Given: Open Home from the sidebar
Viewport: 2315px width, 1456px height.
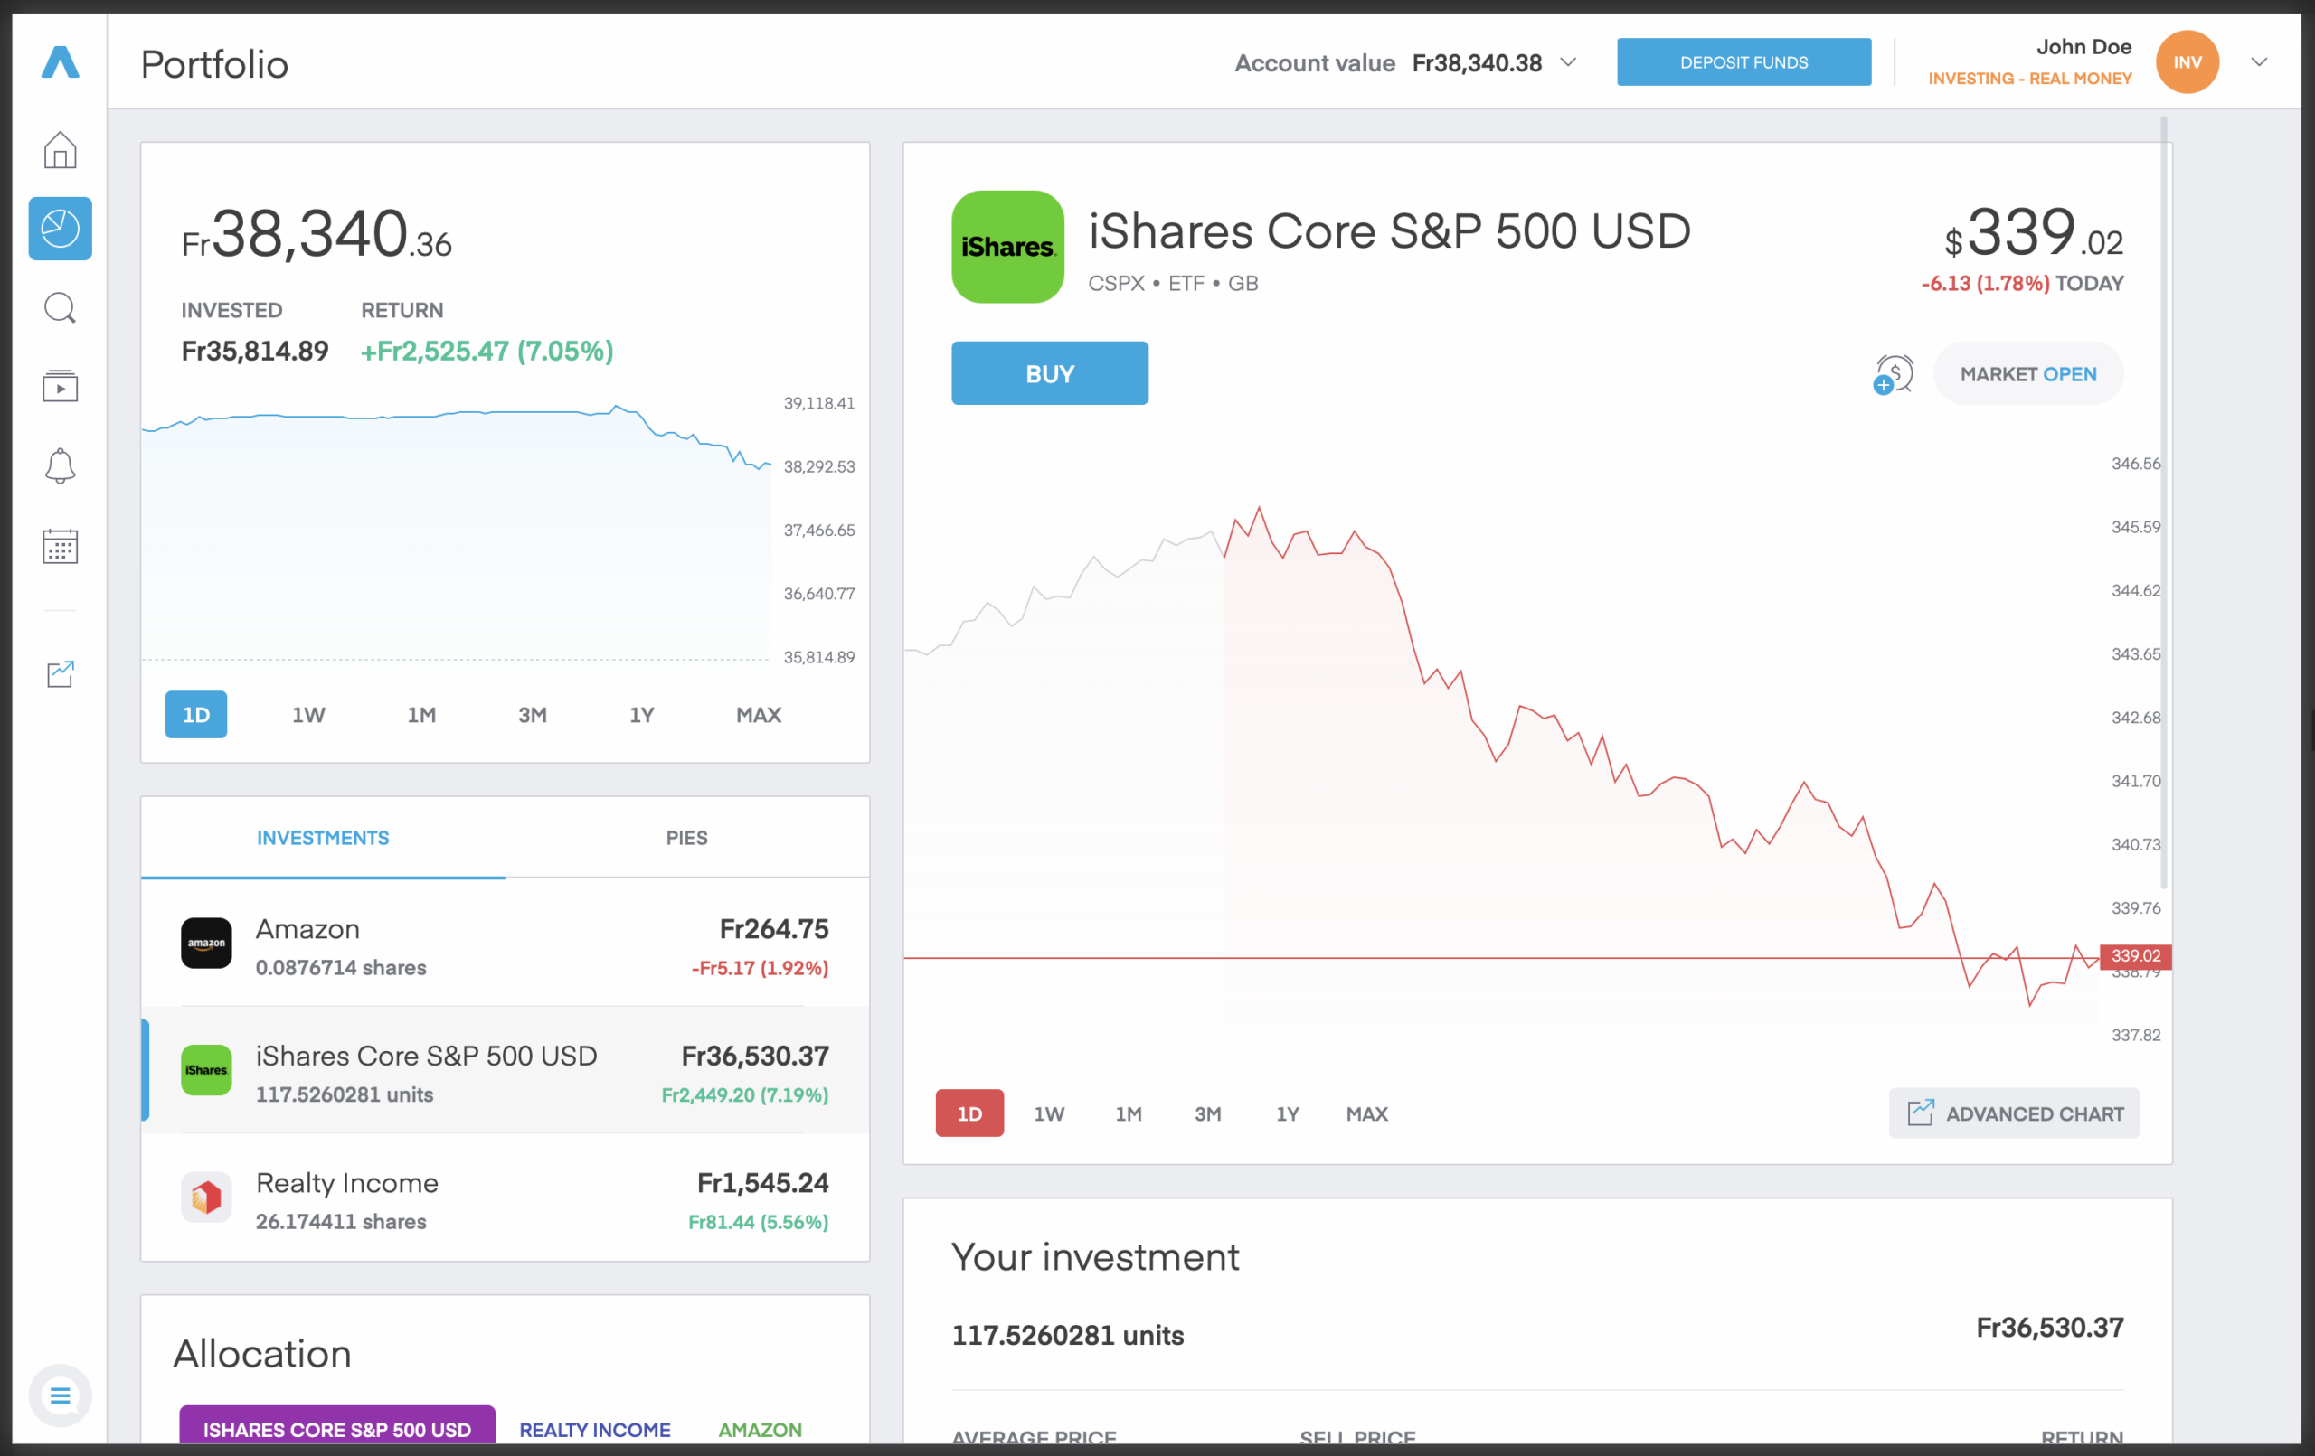Looking at the screenshot, I should pos(60,150).
